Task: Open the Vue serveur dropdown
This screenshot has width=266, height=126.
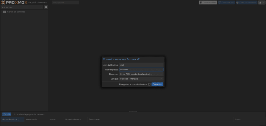Action: [x=22, y=7]
